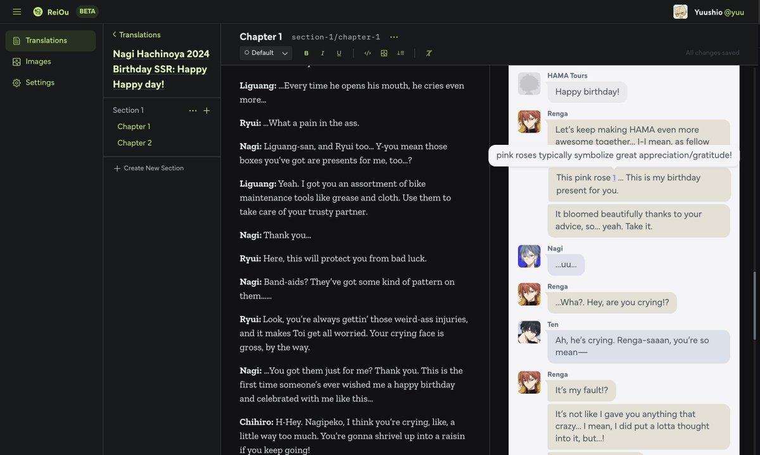Toggle bold formatting

point(307,53)
